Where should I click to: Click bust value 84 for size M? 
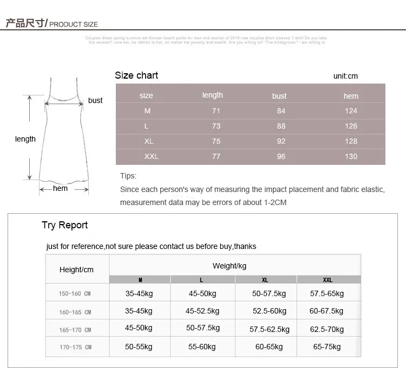tap(281, 111)
